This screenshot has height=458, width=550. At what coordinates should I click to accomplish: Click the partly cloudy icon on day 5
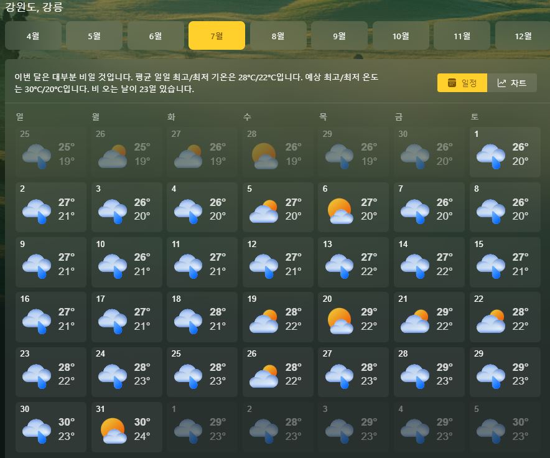[263, 212]
